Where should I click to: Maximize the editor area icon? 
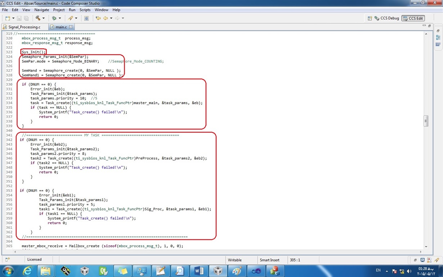tap(429, 26)
